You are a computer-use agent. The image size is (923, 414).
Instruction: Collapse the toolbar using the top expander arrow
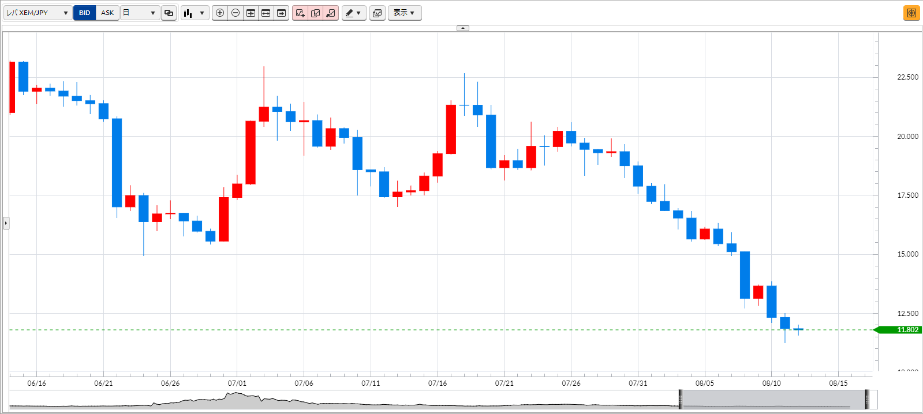pos(463,28)
